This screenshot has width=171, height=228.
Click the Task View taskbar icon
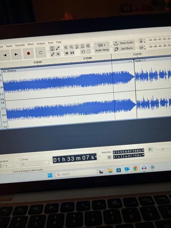[x=101, y=172]
